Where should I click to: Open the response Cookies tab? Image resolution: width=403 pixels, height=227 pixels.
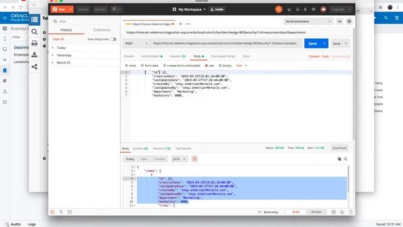[x=140, y=149]
